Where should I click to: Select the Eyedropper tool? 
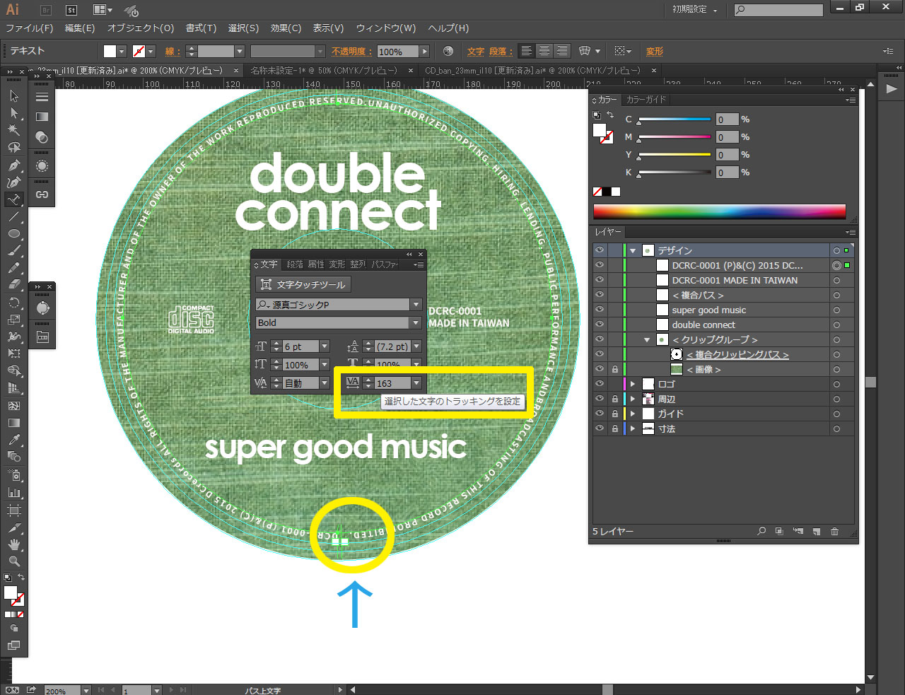(14, 440)
